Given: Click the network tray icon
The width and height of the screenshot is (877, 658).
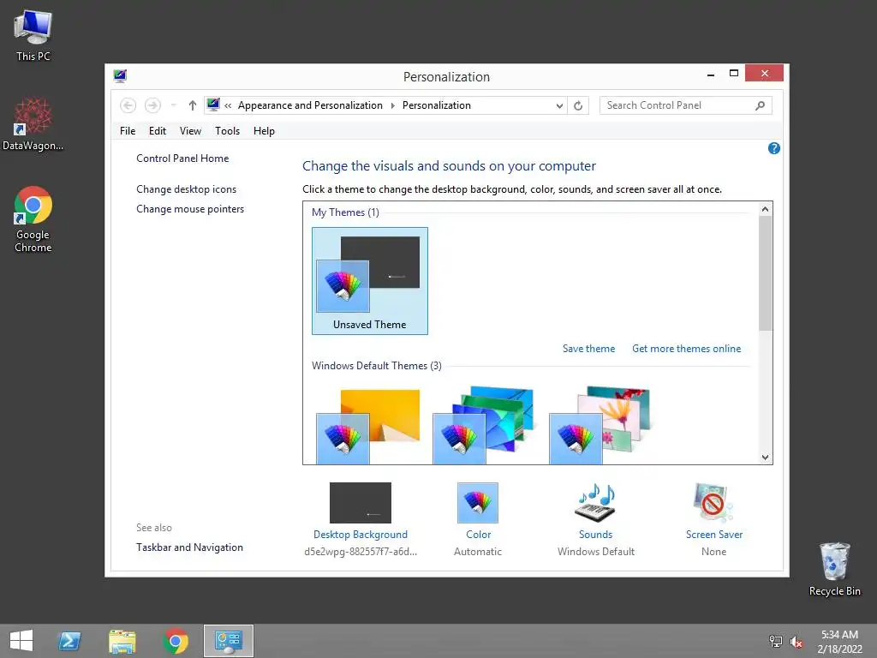Looking at the screenshot, I should pyautogui.click(x=776, y=641).
